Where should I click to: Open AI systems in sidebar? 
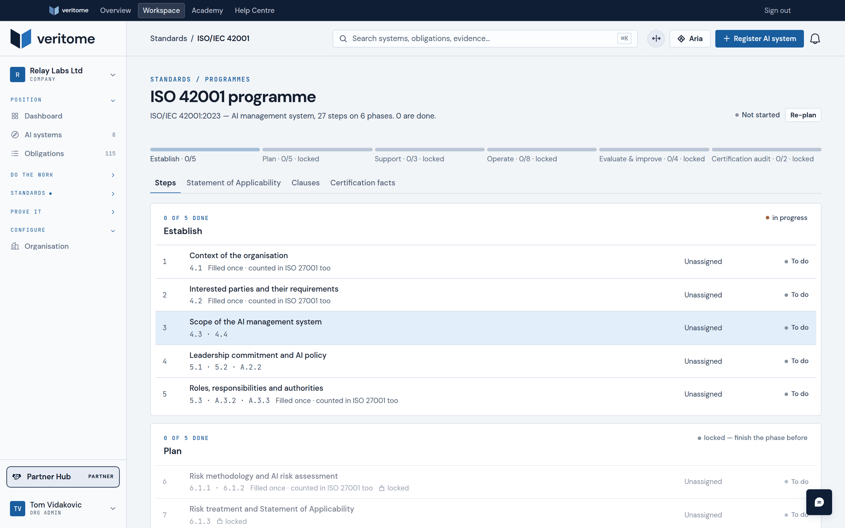coord(63,135)
